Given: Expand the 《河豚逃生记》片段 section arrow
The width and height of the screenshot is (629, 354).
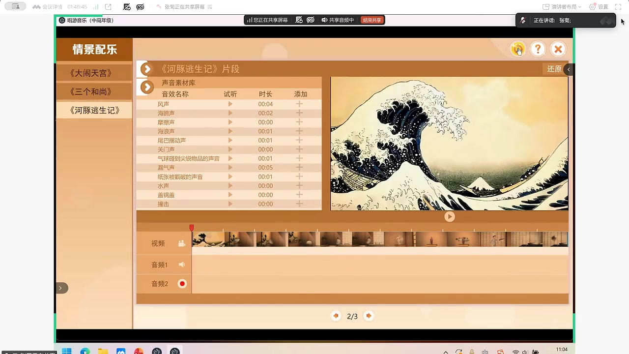Looking at the screenshot, I should point(146,69).
